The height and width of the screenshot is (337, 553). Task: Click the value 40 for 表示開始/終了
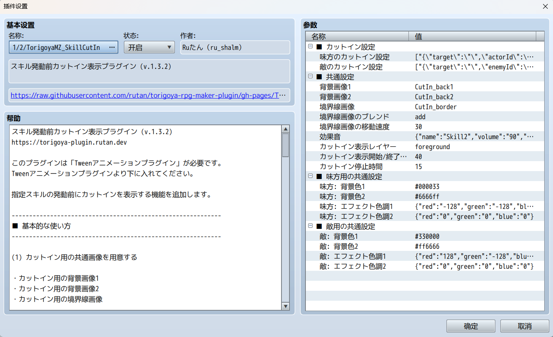point(418,156)
